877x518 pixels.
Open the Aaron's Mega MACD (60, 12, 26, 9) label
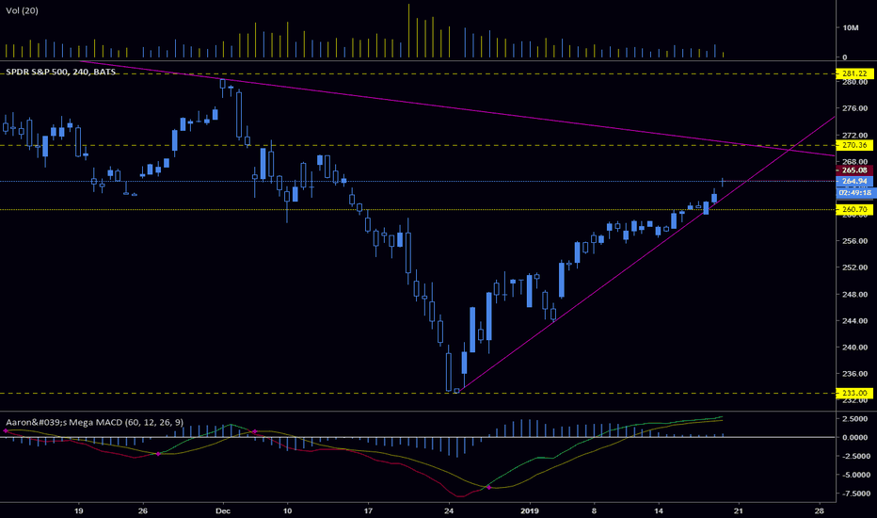(x=94, y=422)
